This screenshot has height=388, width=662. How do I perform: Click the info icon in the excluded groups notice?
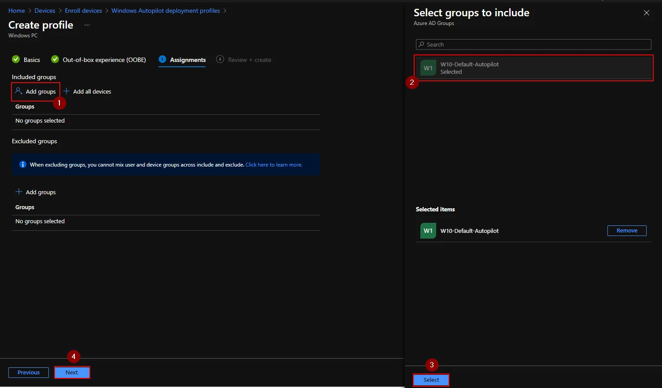(x=23, y=165)
